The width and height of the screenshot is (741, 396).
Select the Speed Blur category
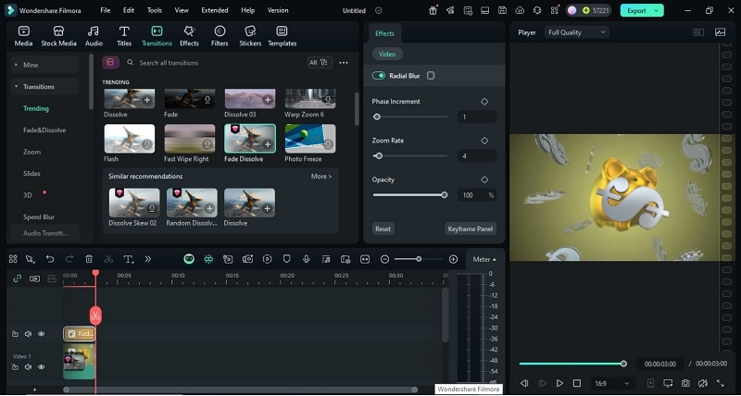coord(39,217)
